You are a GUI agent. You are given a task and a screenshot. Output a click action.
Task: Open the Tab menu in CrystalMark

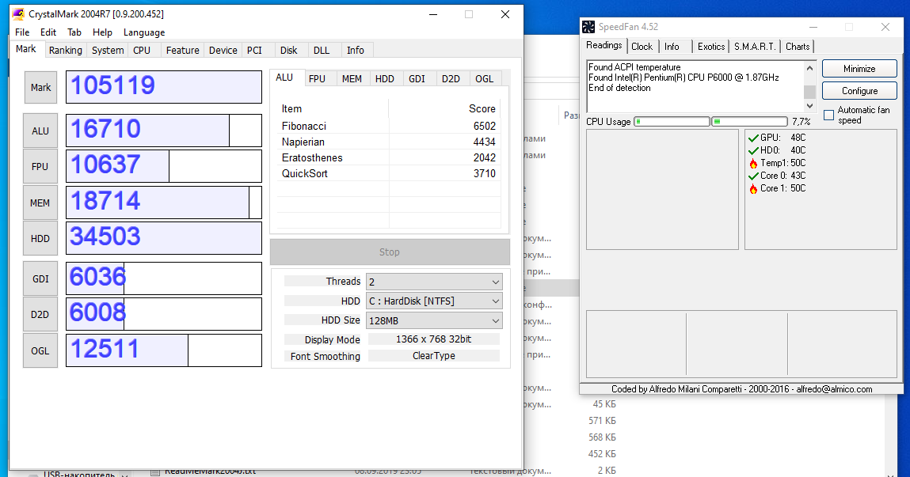pos(74,32)
